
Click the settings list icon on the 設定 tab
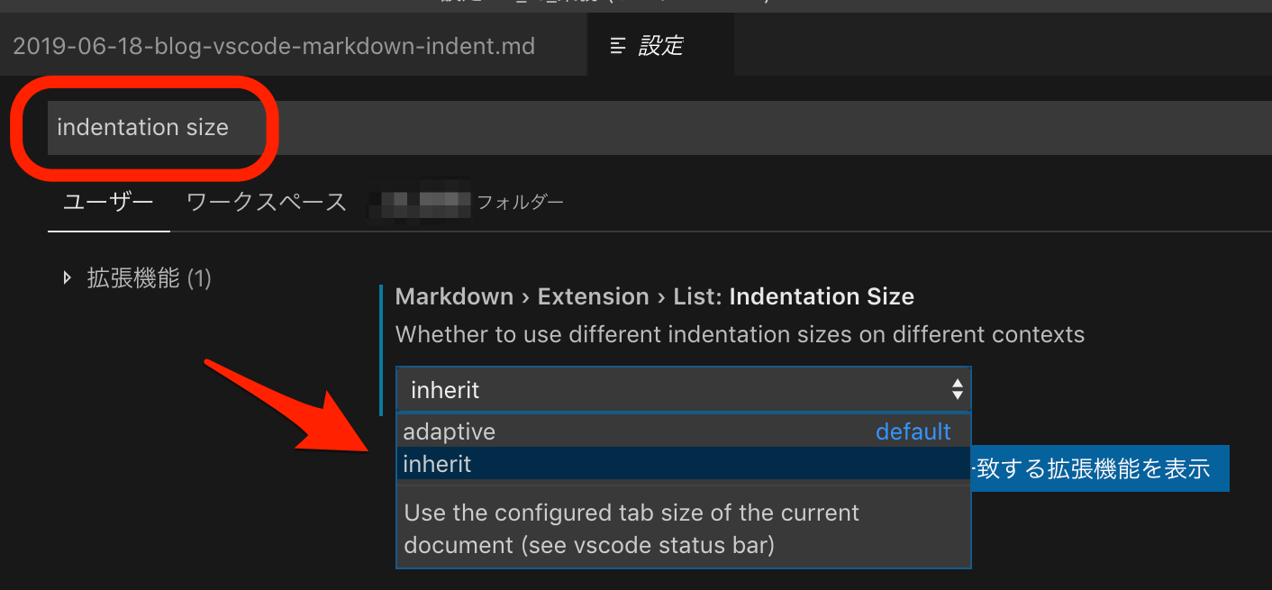click(616, 43)
